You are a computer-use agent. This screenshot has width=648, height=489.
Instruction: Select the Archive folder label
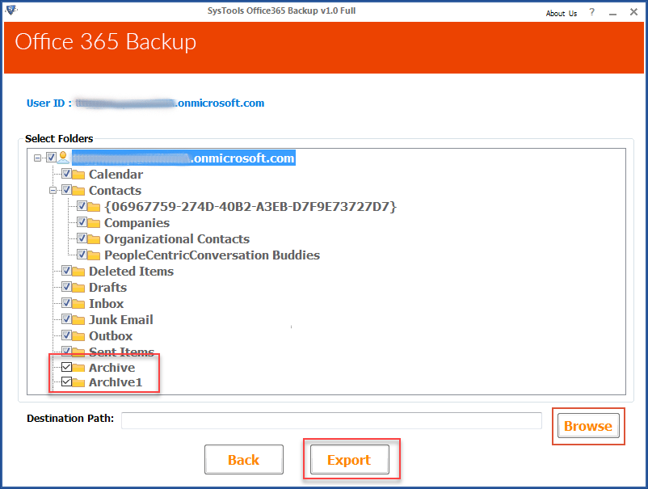112,368
